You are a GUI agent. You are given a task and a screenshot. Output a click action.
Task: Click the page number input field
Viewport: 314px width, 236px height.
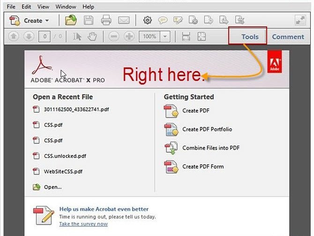(x=44, y=37)
